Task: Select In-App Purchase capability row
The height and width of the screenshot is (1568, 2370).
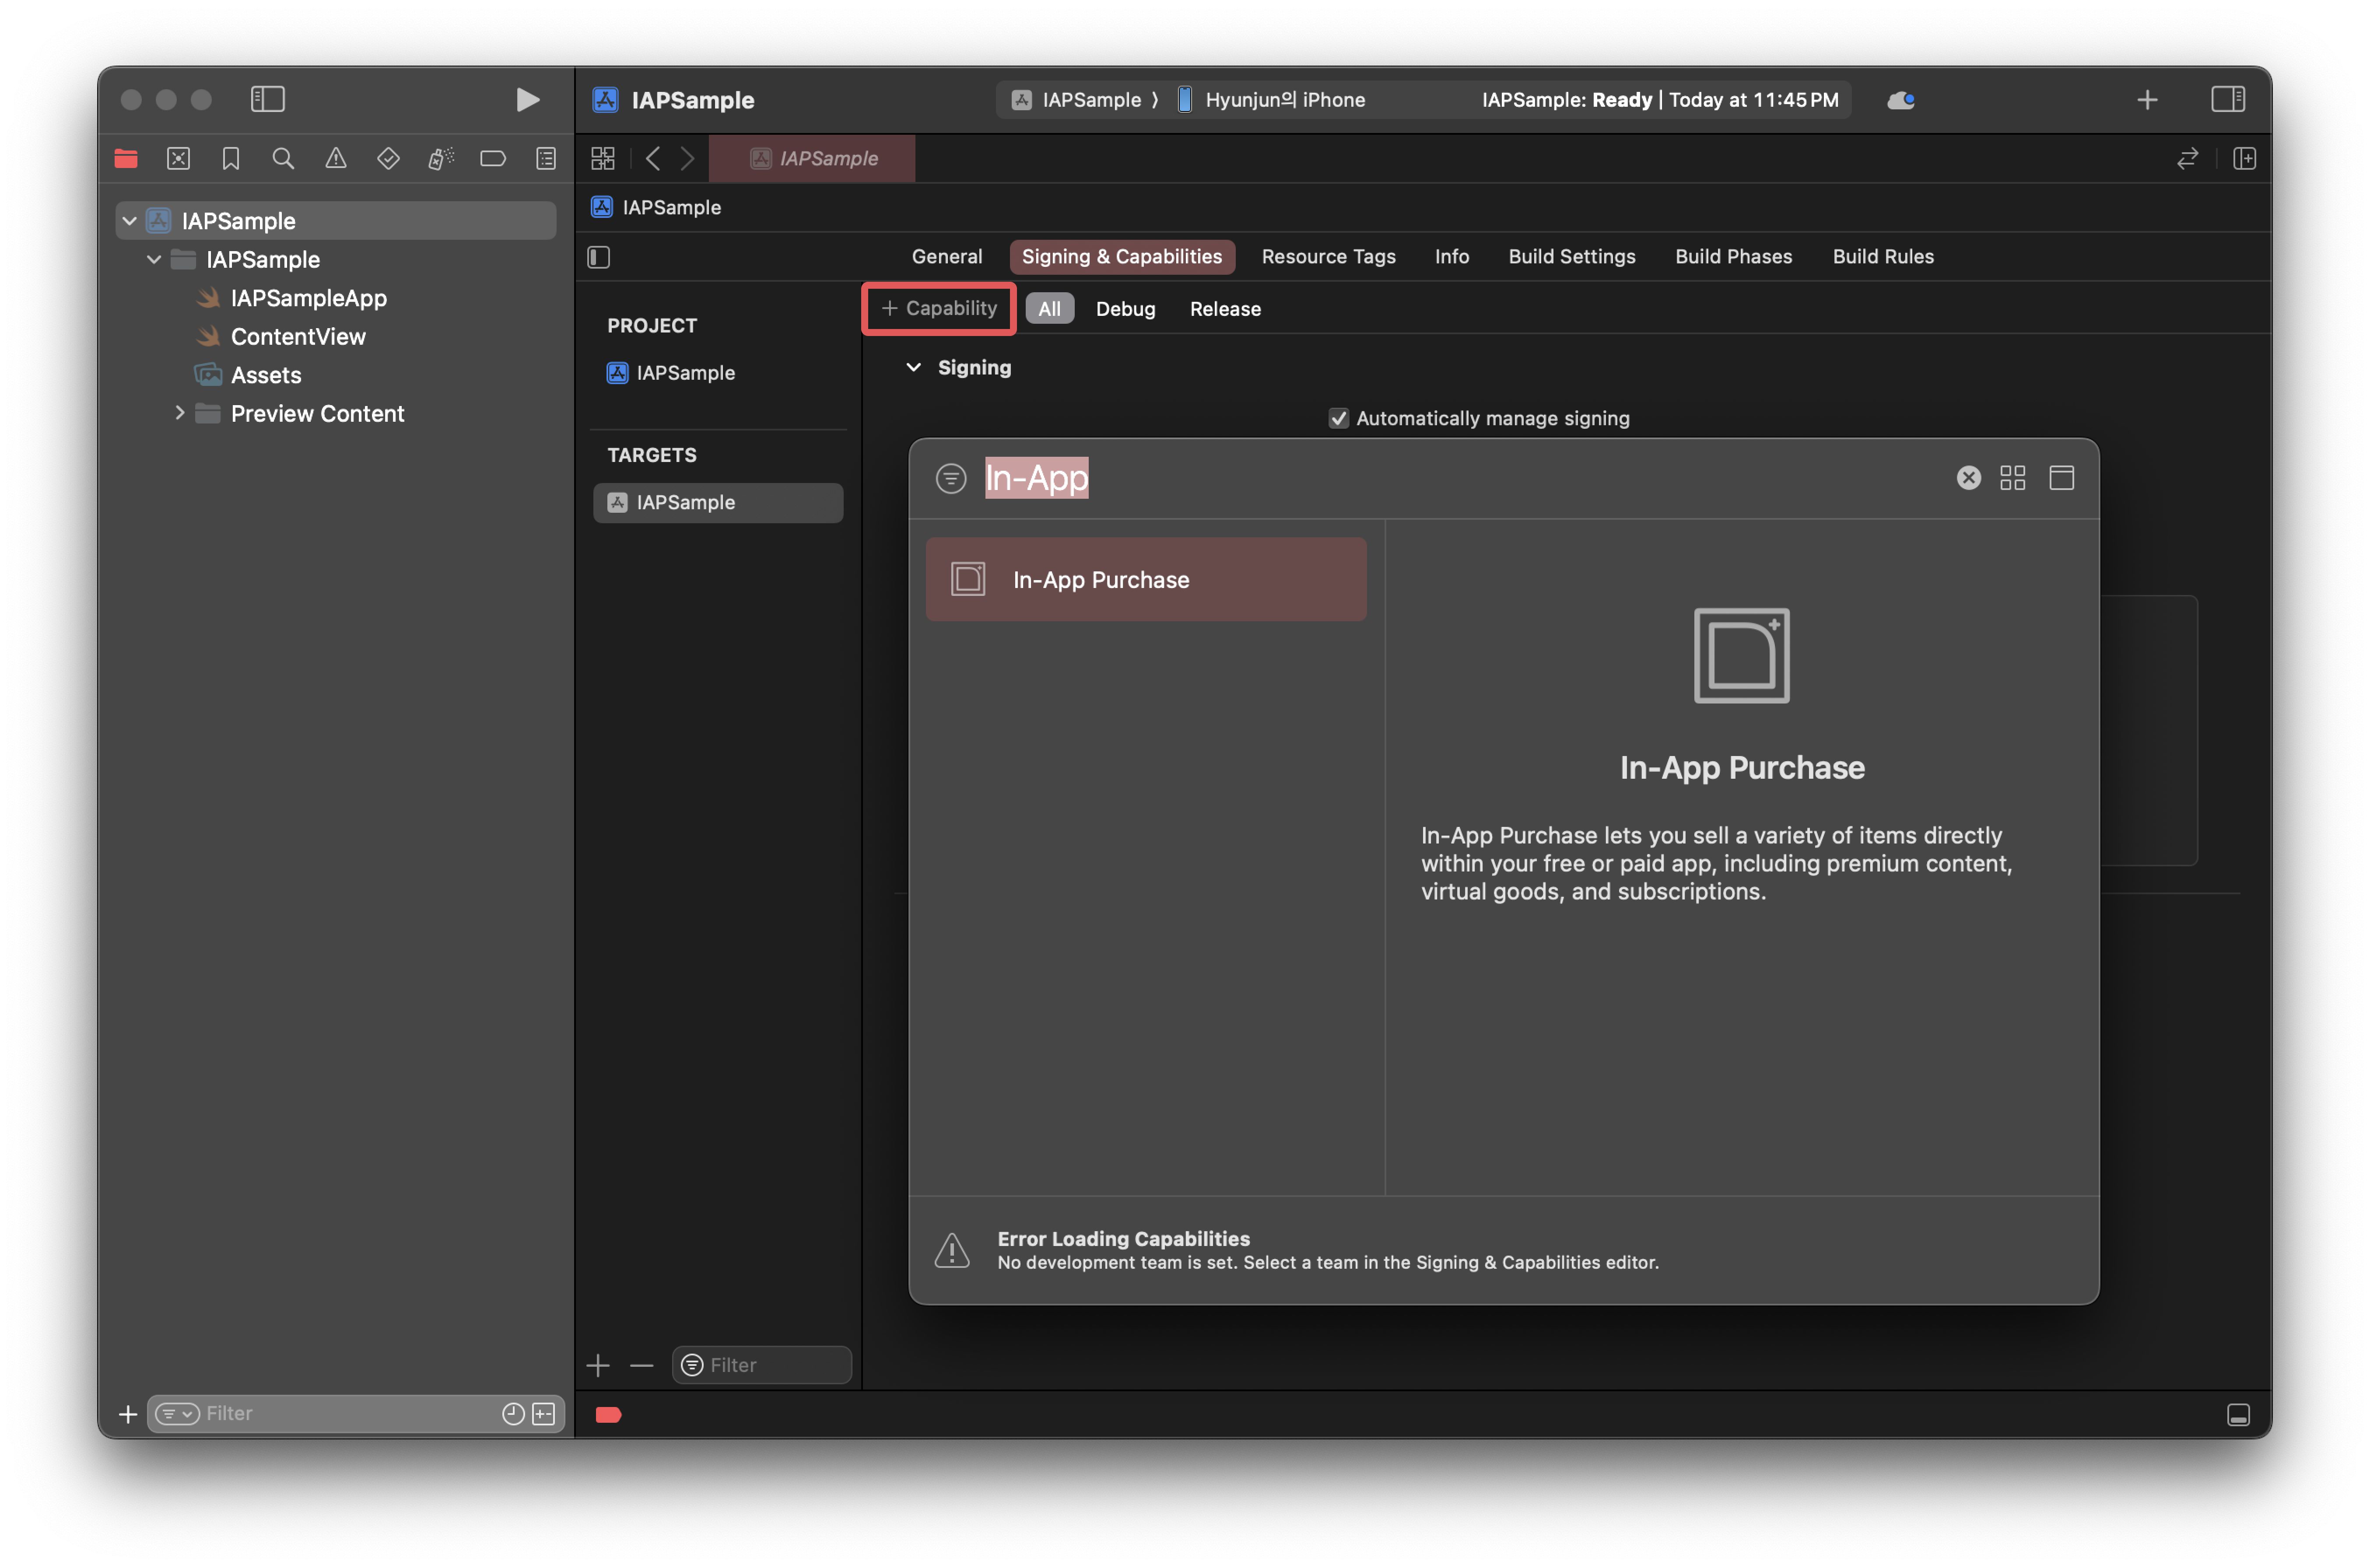Action: (1145, 579)
